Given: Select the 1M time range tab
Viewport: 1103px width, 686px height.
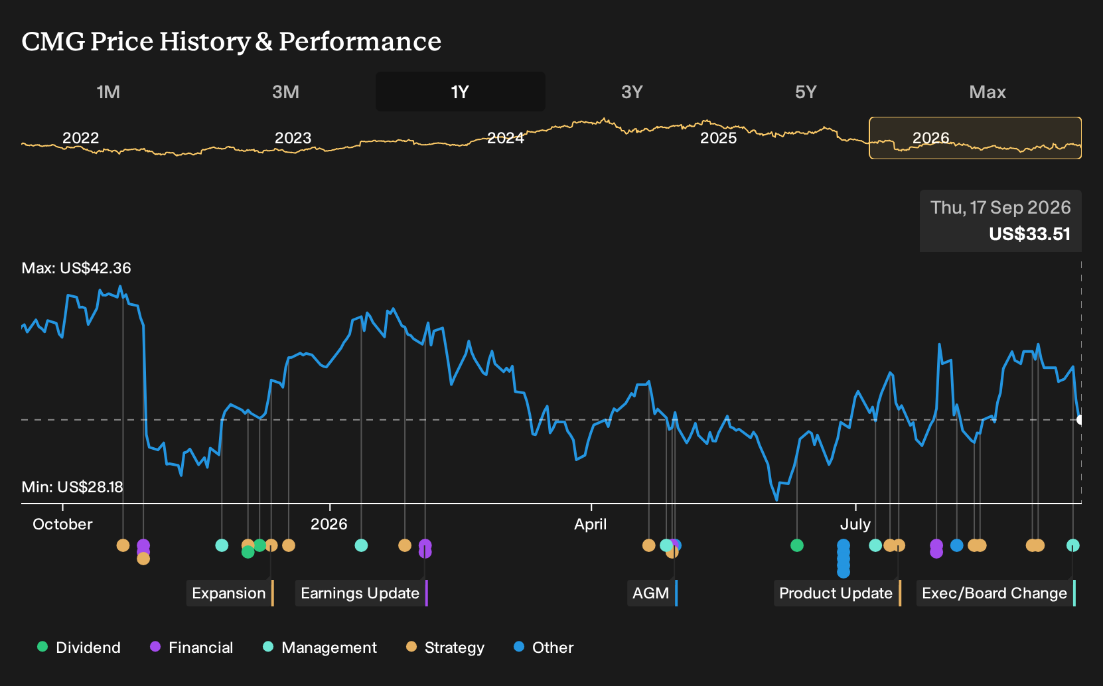Looking at the screenshot, I should (108, 92).
